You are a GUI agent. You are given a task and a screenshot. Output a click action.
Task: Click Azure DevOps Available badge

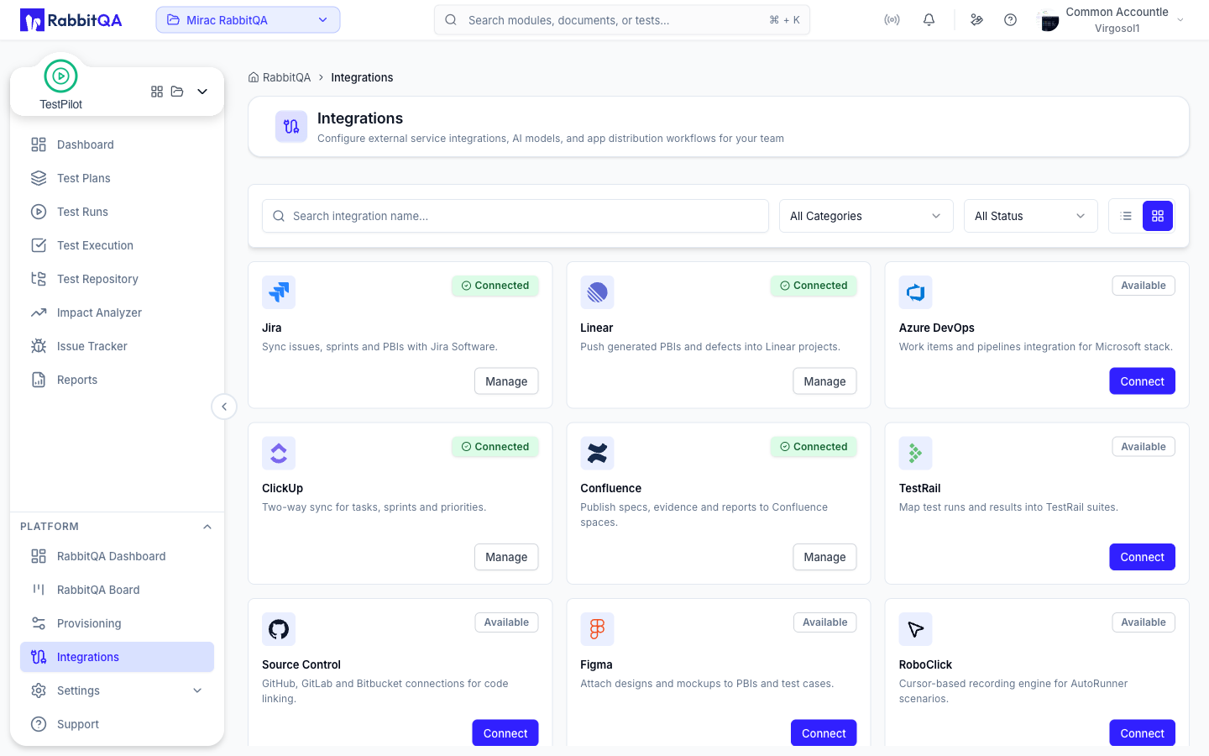tap(1144, 286)
